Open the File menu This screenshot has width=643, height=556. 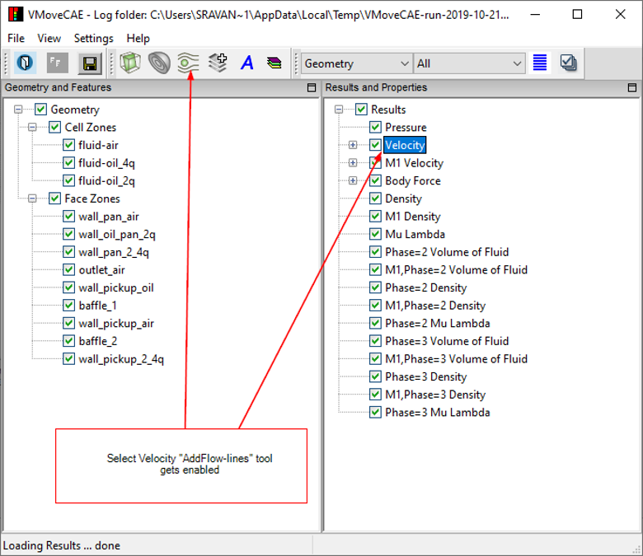point(16,39)
